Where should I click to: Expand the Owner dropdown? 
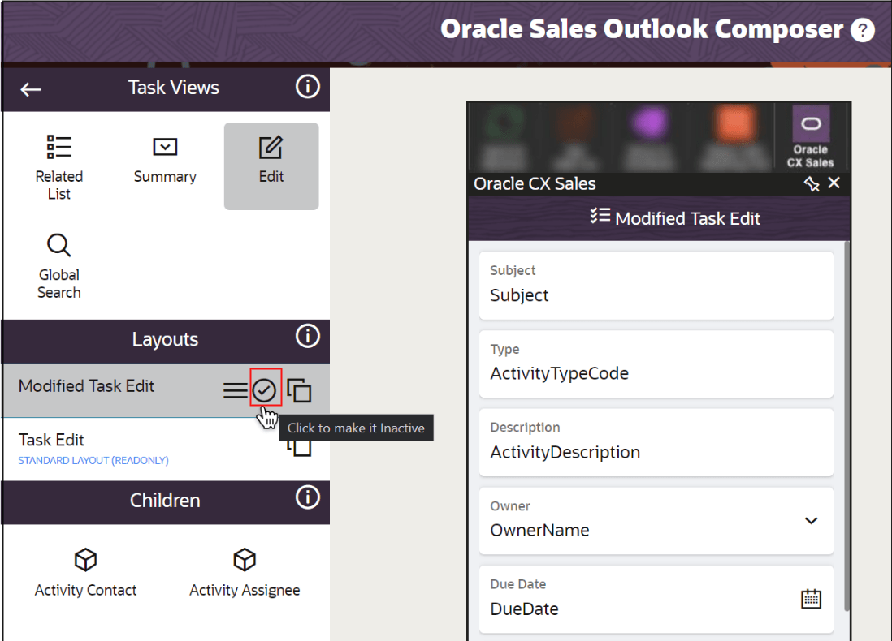click(812, 521)
